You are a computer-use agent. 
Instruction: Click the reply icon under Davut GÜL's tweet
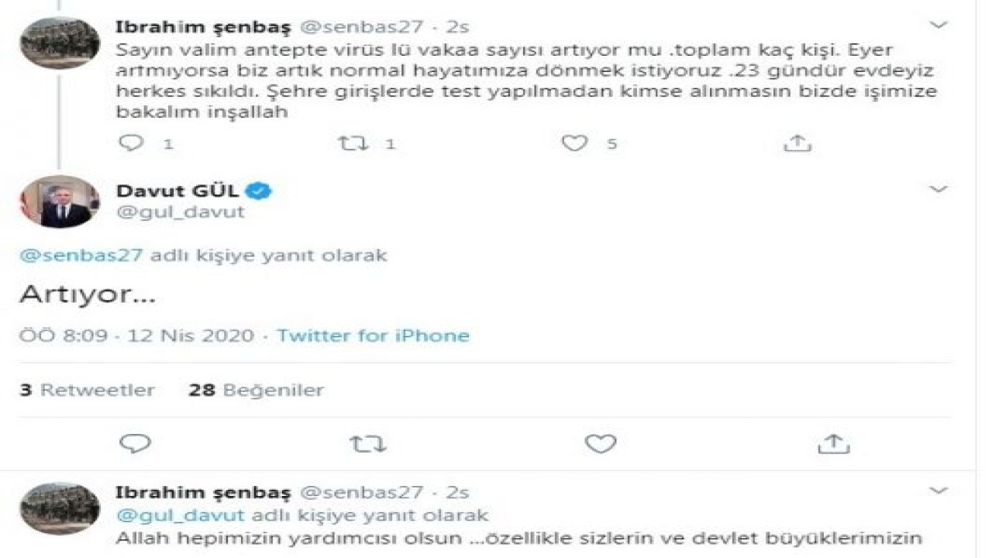pyautogui.click(x=135, y=442)
